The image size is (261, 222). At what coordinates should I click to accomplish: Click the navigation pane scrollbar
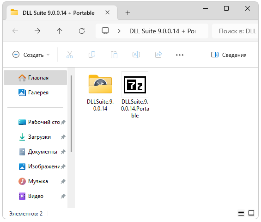point(71,114)
